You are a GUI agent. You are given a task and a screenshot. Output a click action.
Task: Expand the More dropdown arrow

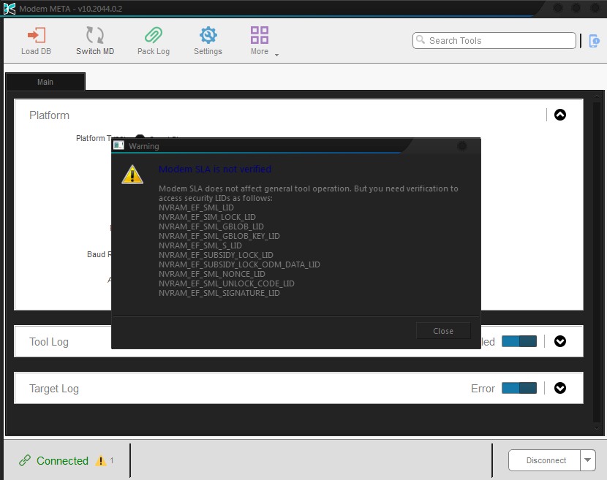click(276, 56)
